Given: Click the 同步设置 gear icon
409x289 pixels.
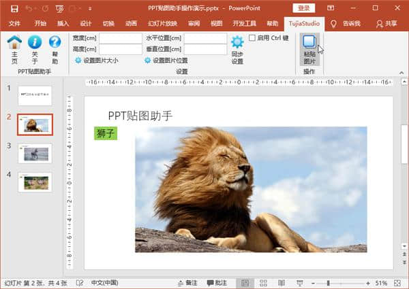Looking at the screenshot, I should coord(237,44).
